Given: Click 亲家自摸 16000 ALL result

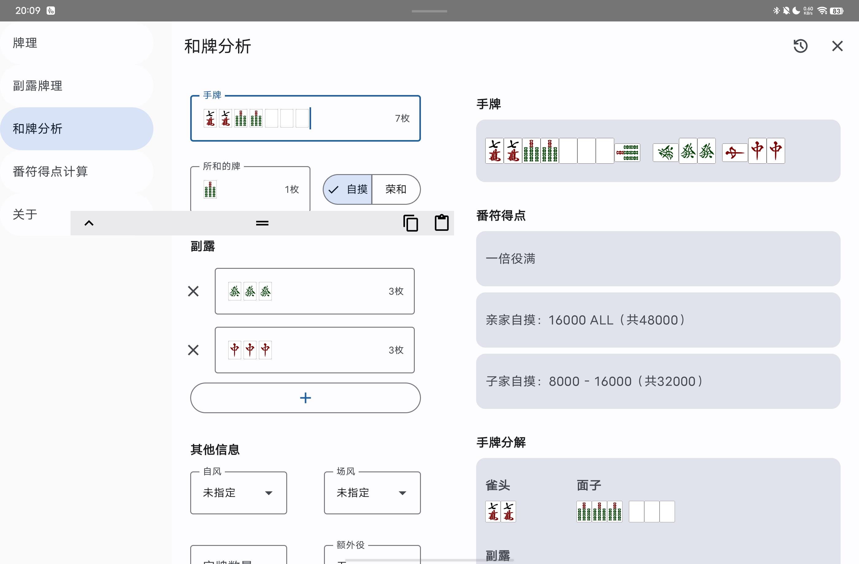Looking at the screenshot, I should (658, 320).
